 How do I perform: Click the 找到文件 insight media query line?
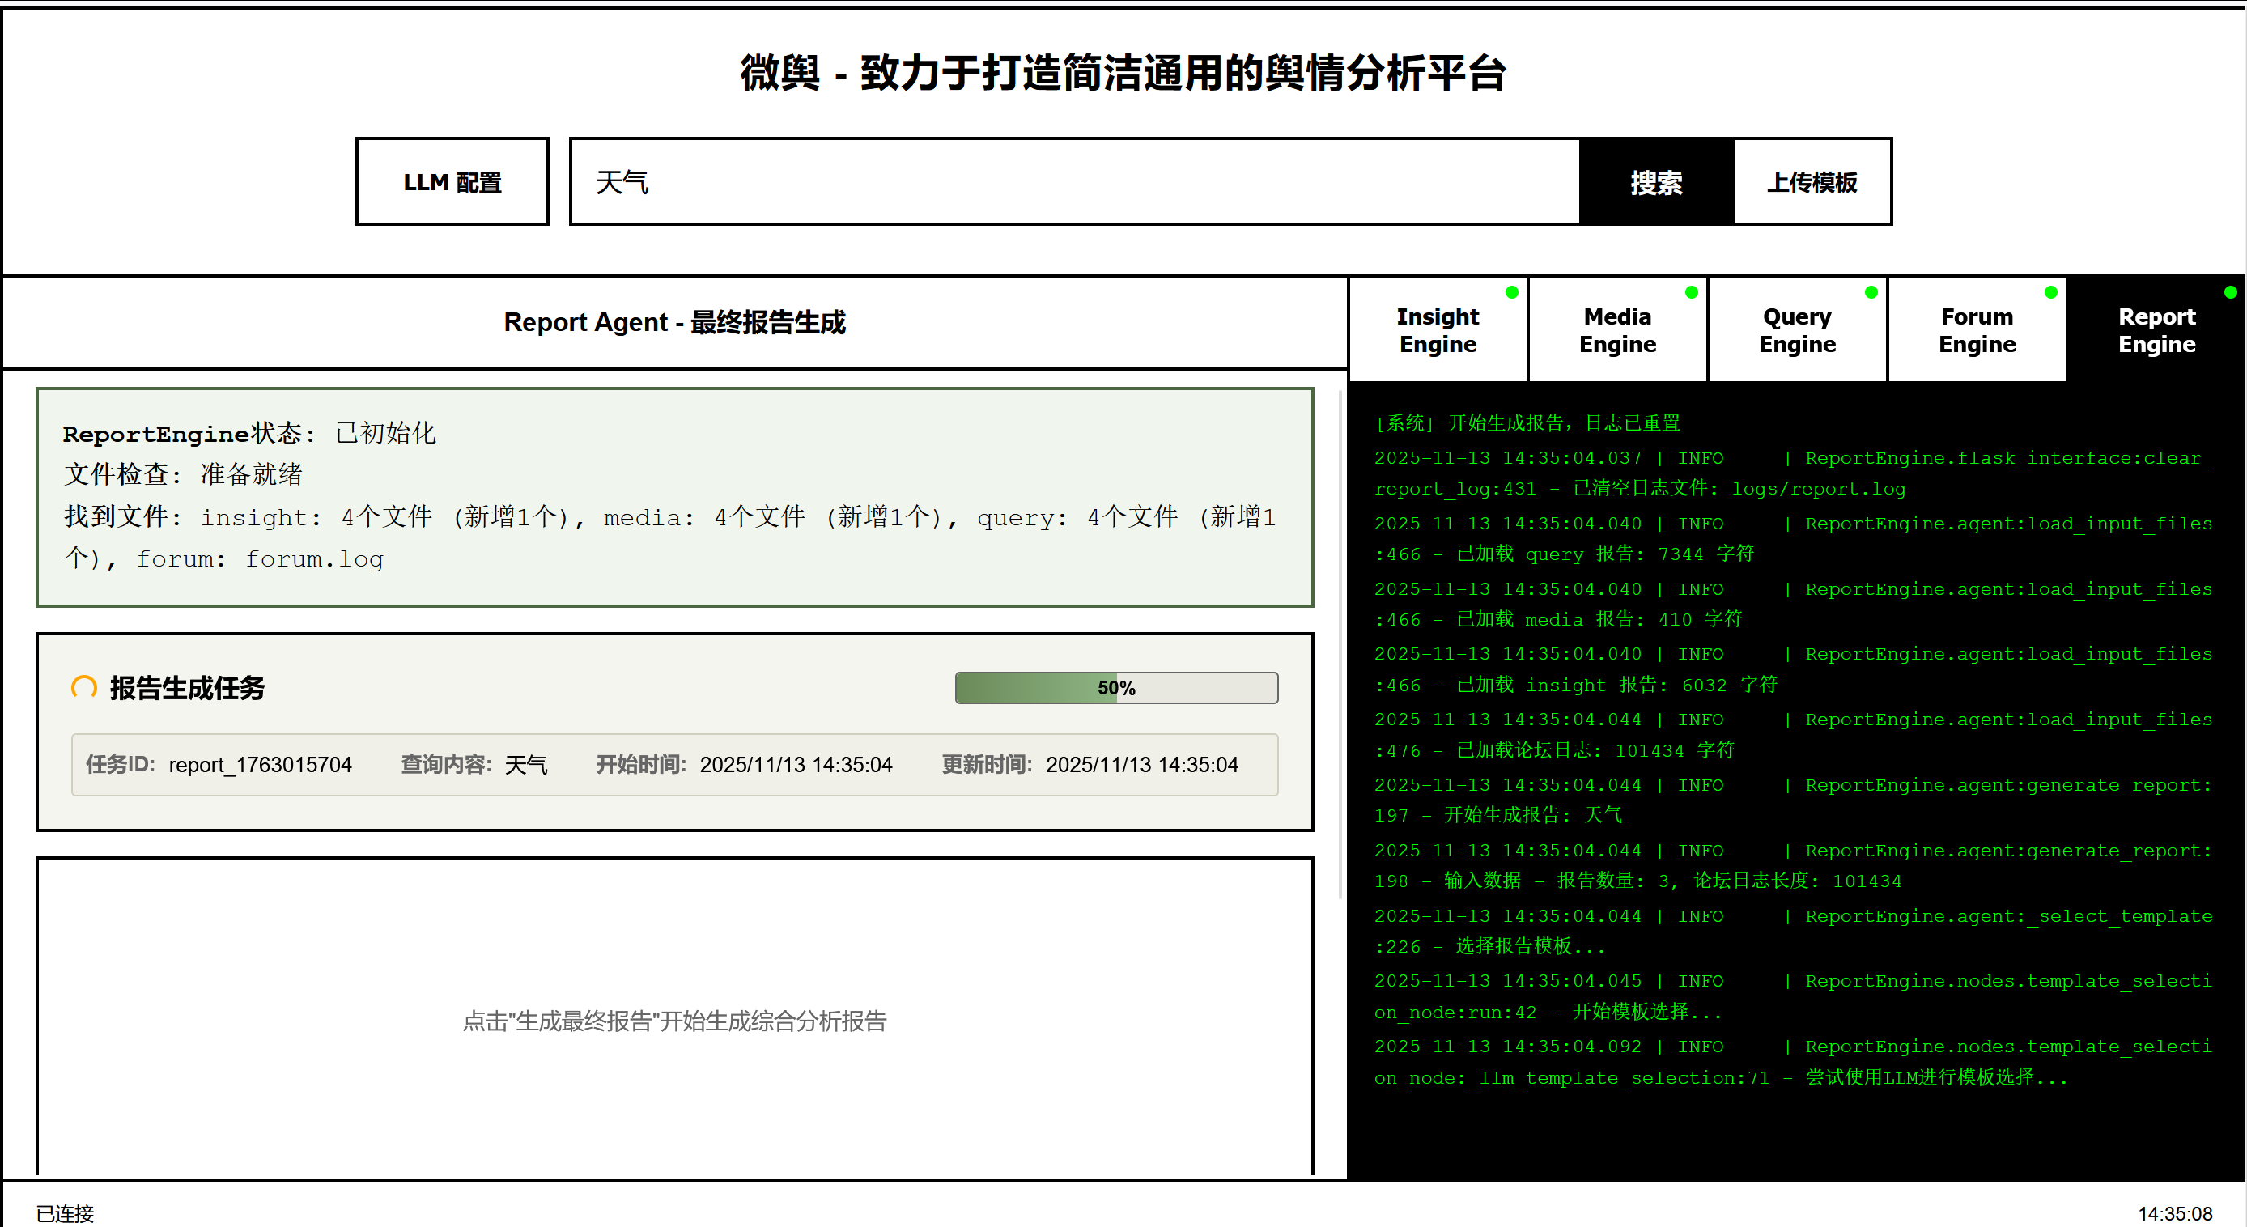click(670, 537)
